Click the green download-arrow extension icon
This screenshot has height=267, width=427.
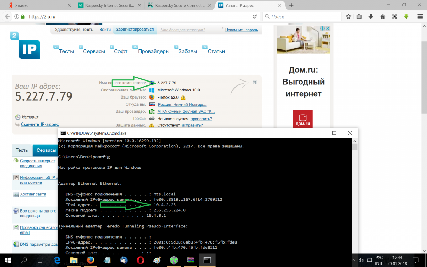(406, 16)
